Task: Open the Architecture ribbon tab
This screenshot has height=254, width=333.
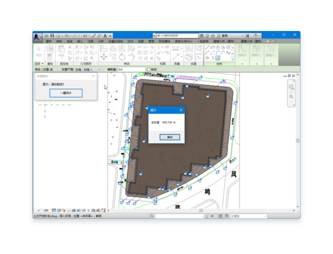Action: [49, 41]
